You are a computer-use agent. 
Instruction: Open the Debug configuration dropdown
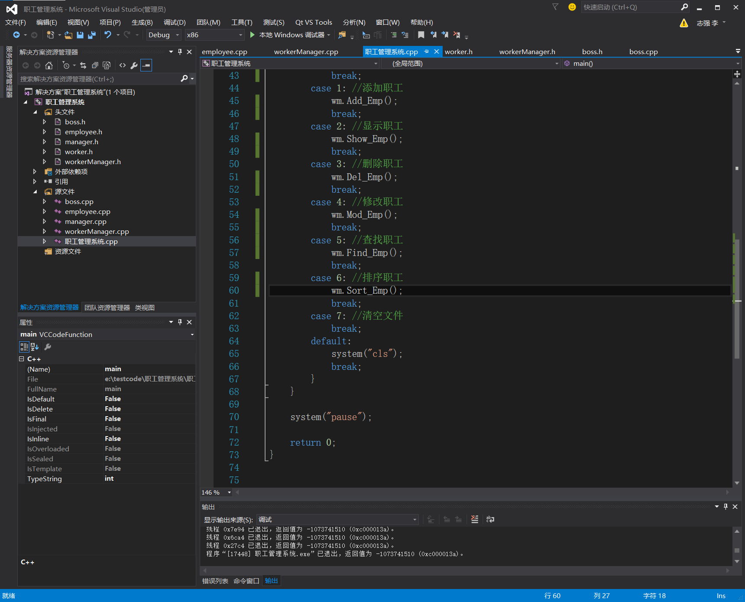[163, 35]
